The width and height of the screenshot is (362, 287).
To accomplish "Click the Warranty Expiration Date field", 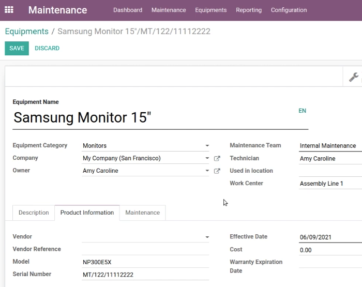I will (330, 263).
